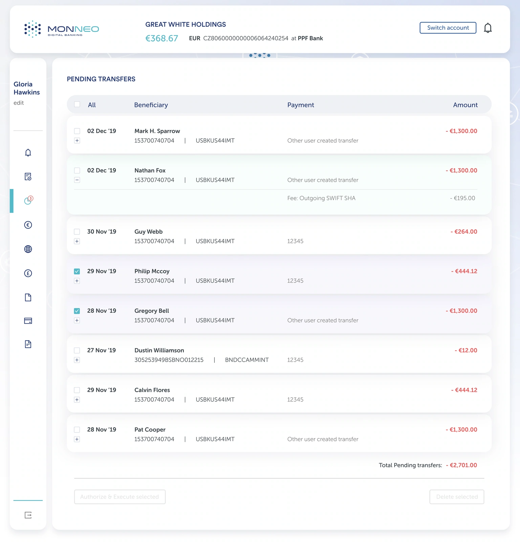Image resolution: width=520 pixels, height=544 pixels.
Task: Click the edit link under Gloria Hawkins
Action: click(19, 103)
